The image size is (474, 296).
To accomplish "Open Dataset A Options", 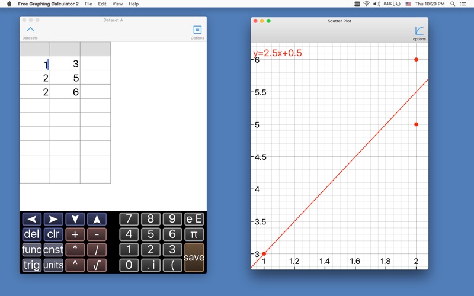I will pos(197,33).
